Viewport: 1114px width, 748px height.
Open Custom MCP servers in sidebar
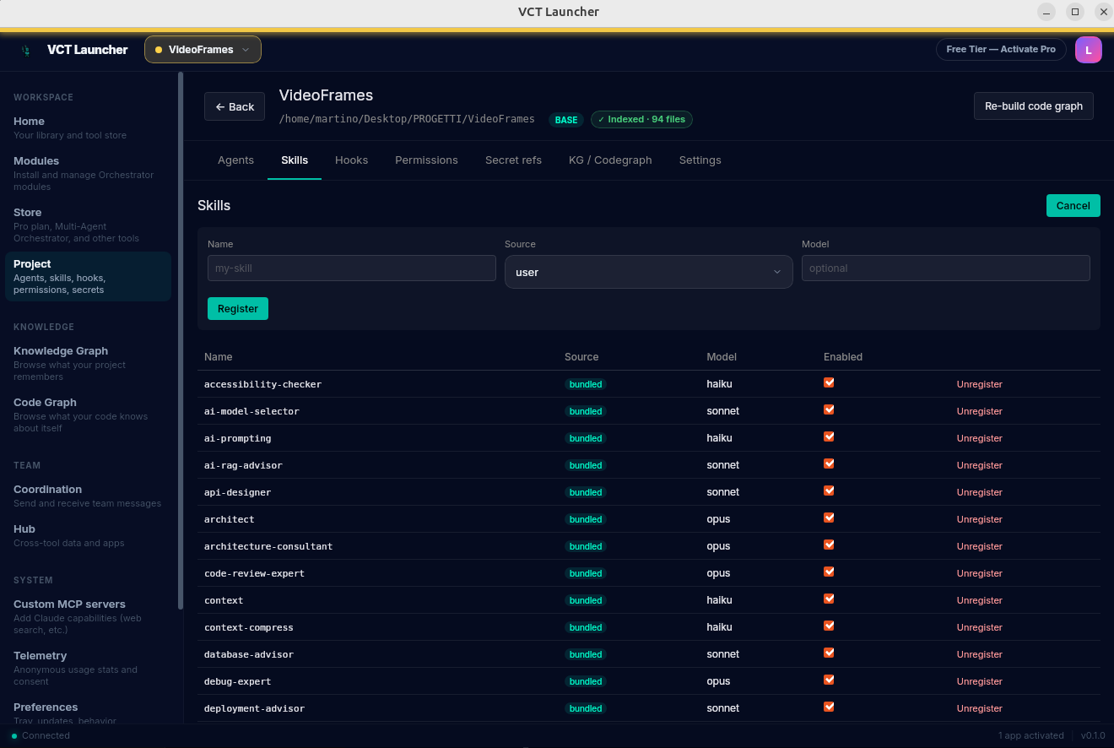pyautogui.click(x=88, y=616)
